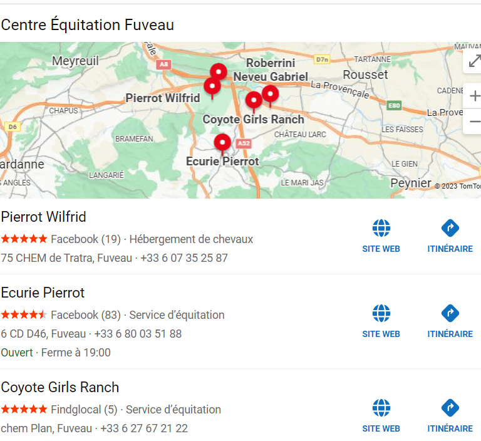Screen dimensions: 481x441
Task: Open Coyote Girls Ranch website globe icon
Action: (381, 408)
